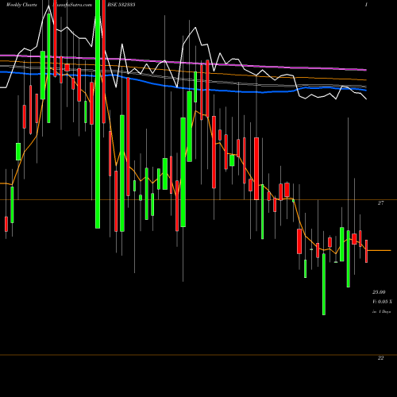Click the 'MunafaSutra.com' site label
Viewport: 397px width, 397px height.
73,5
